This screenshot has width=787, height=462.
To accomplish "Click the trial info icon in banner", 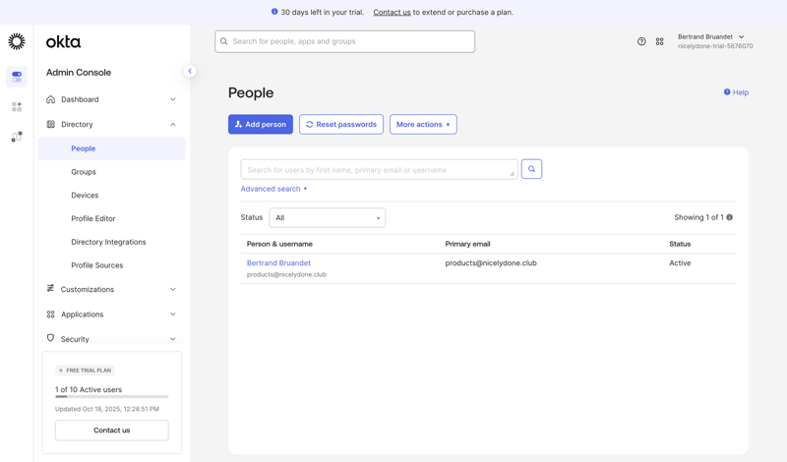I will click(274, 12).
